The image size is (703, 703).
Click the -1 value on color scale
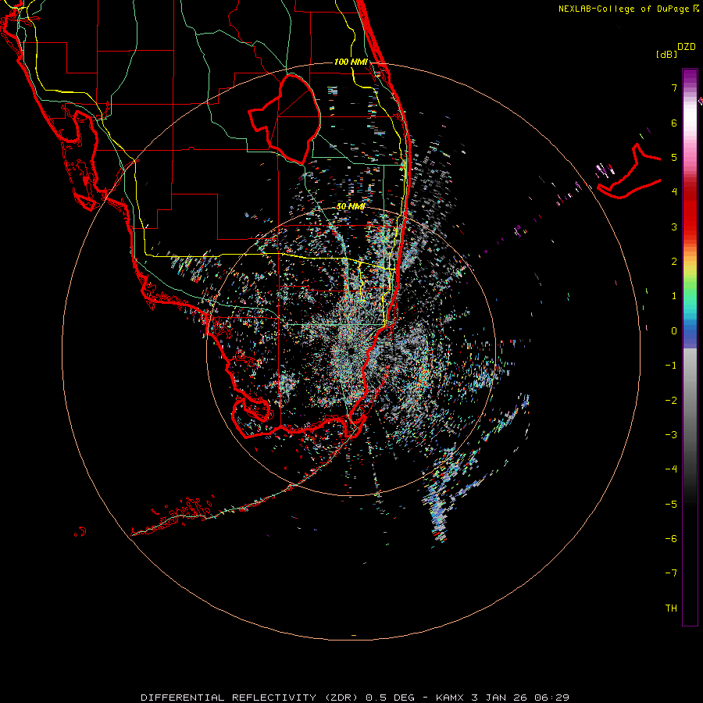(x=671, y=366)
